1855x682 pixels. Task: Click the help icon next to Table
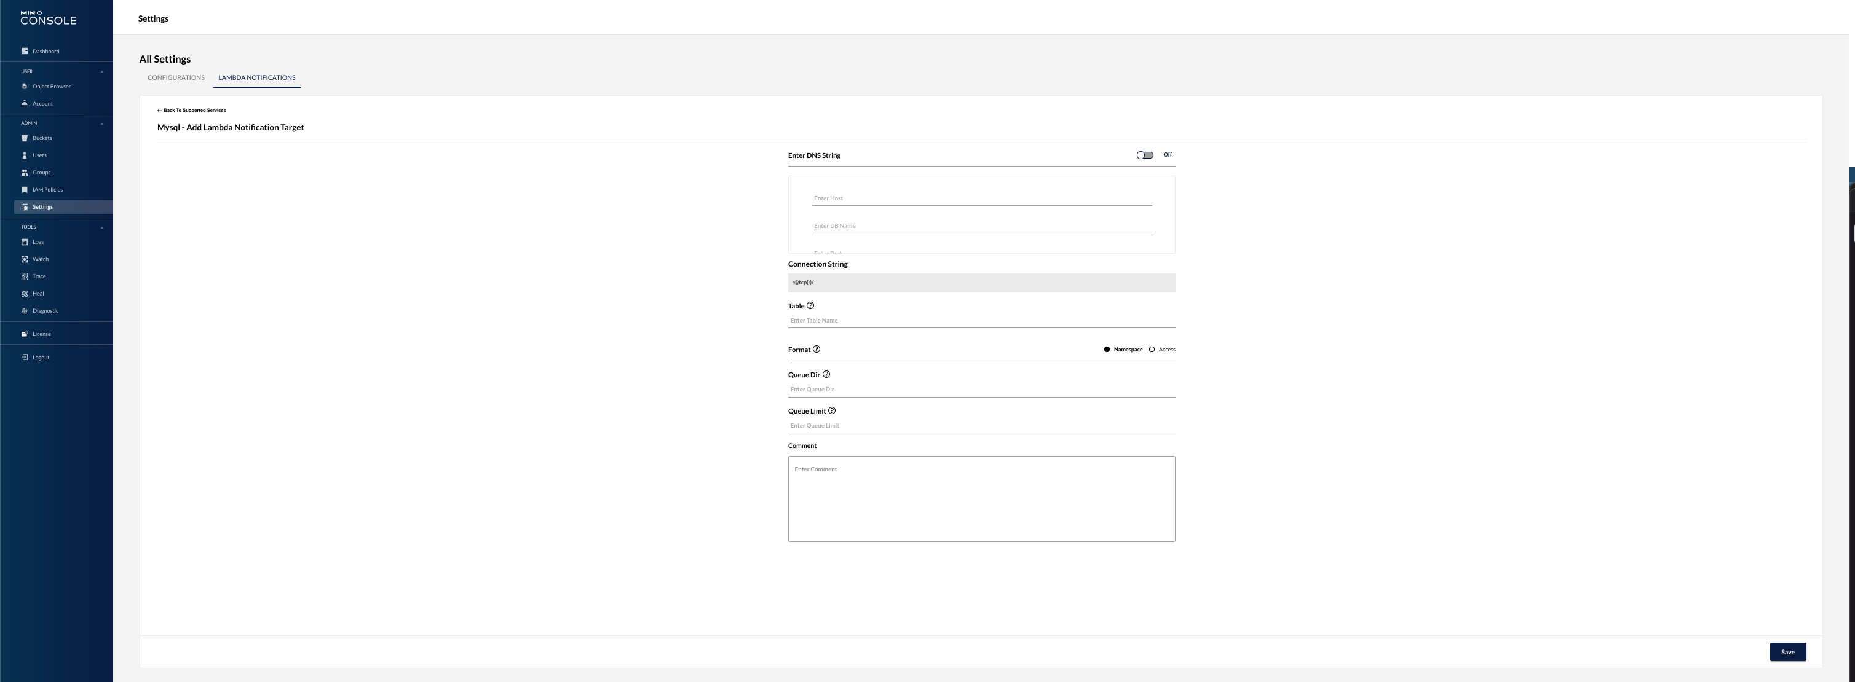pyautogui.click(x=810, y=306)
